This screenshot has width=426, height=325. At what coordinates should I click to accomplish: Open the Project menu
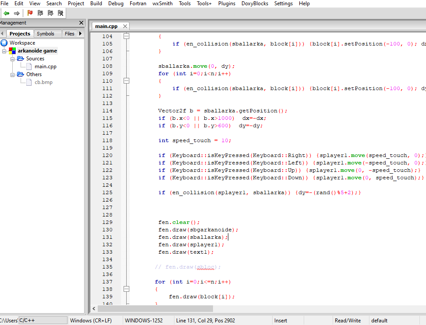(76, 3)
